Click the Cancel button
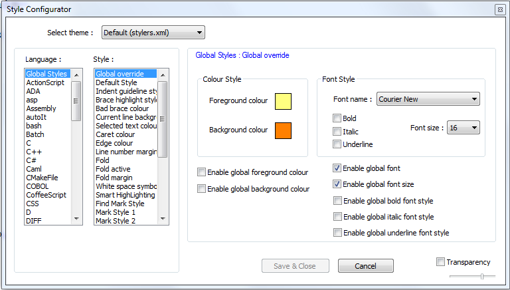510x290 pixels. pyautogui.click(x=365, y=266)
